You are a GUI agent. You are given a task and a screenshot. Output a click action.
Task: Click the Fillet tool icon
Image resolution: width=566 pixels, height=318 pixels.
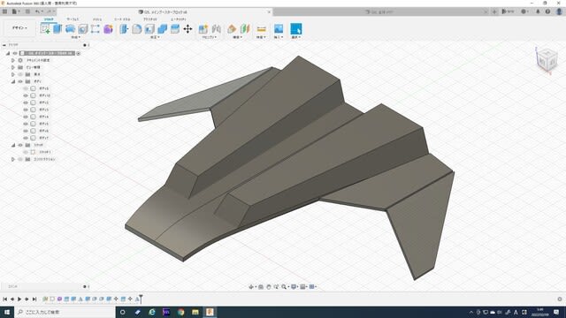click(x=137, y=29)
